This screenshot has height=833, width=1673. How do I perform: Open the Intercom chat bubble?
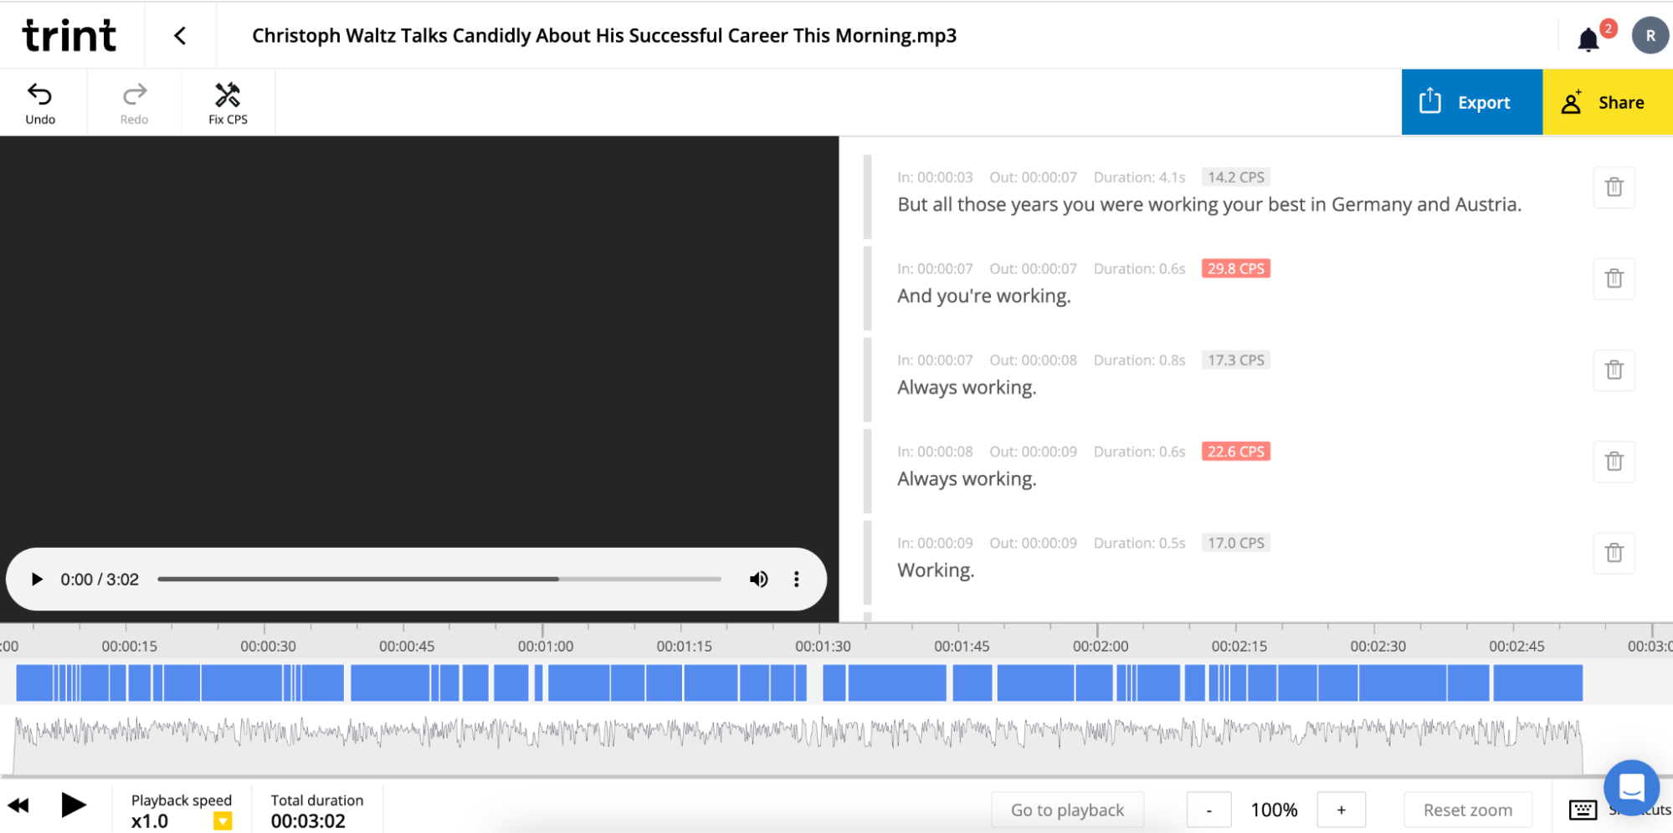1630,787
